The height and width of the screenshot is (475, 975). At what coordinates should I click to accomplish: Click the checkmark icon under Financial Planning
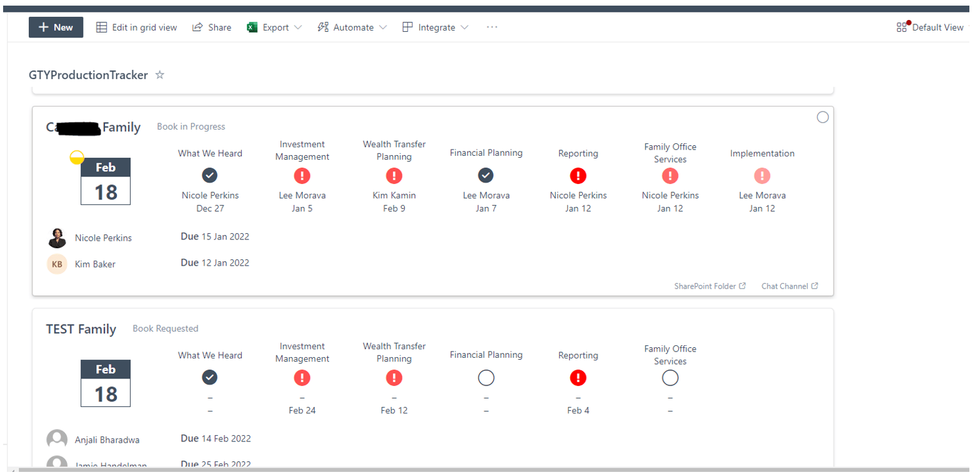[x=486, y=175]
